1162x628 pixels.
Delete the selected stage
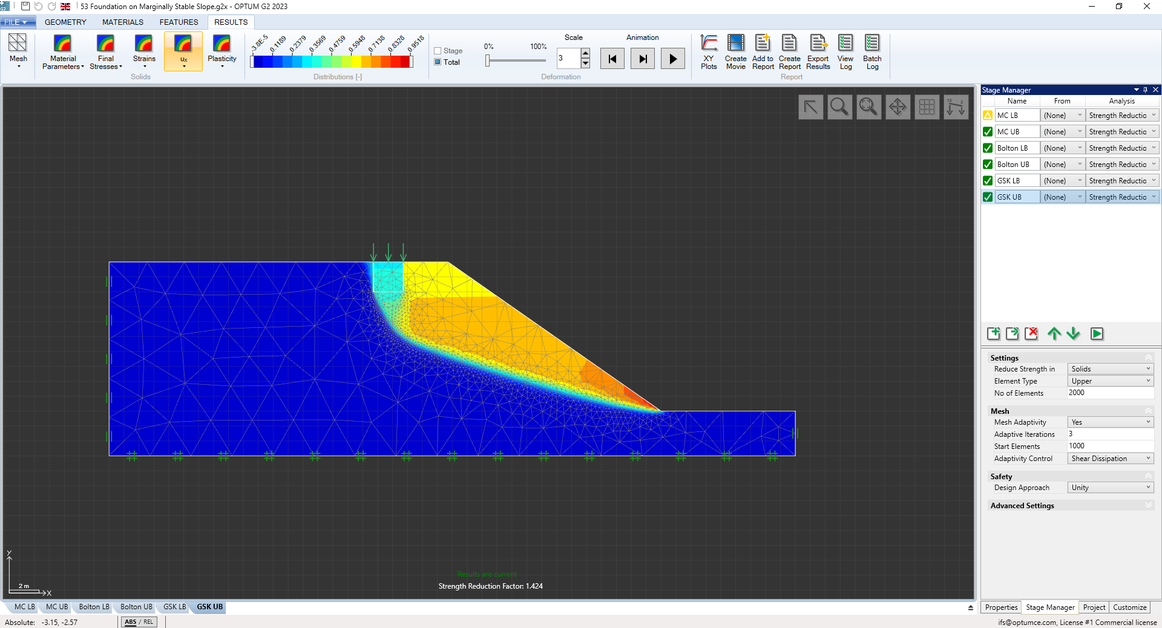pyautogui.click(x=1032, y=333)
